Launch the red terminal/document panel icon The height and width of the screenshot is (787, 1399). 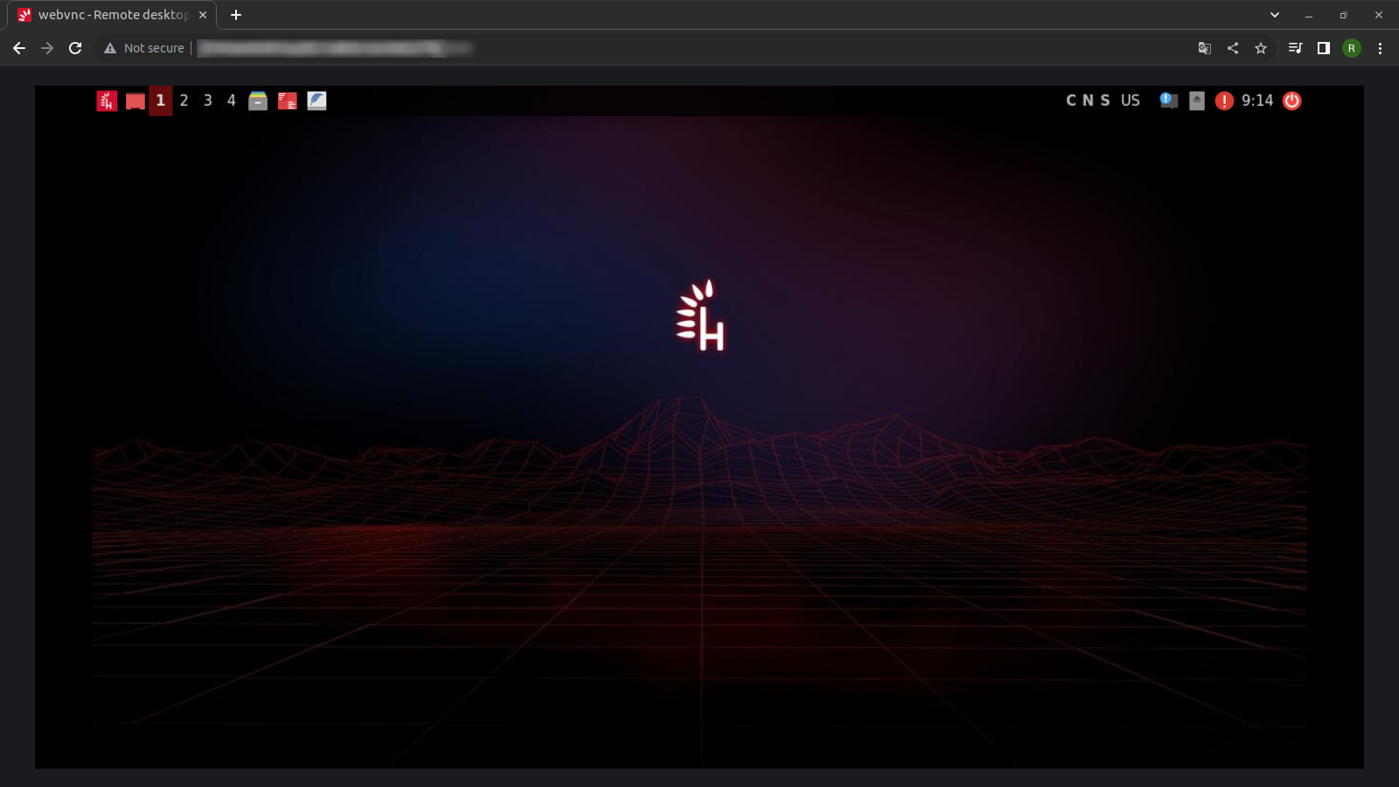288,101
